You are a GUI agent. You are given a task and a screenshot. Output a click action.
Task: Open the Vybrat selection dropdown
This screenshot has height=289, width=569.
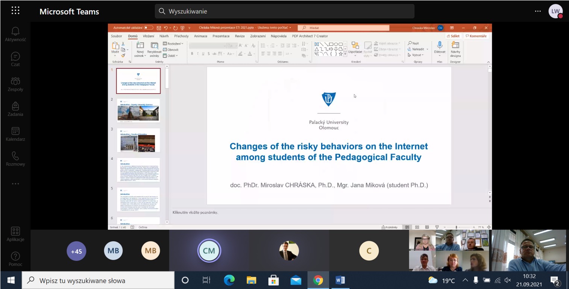tap(416, 55)
